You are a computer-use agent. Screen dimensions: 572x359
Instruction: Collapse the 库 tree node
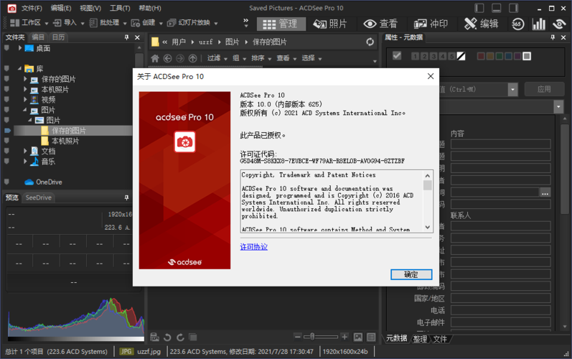point(19,68)
